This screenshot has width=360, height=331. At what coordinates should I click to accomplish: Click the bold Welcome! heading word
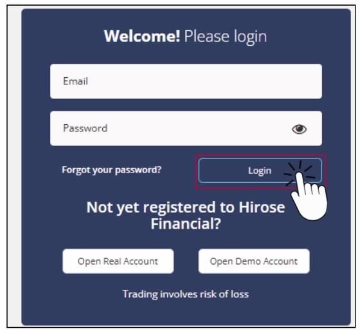(x=142, y=36)
